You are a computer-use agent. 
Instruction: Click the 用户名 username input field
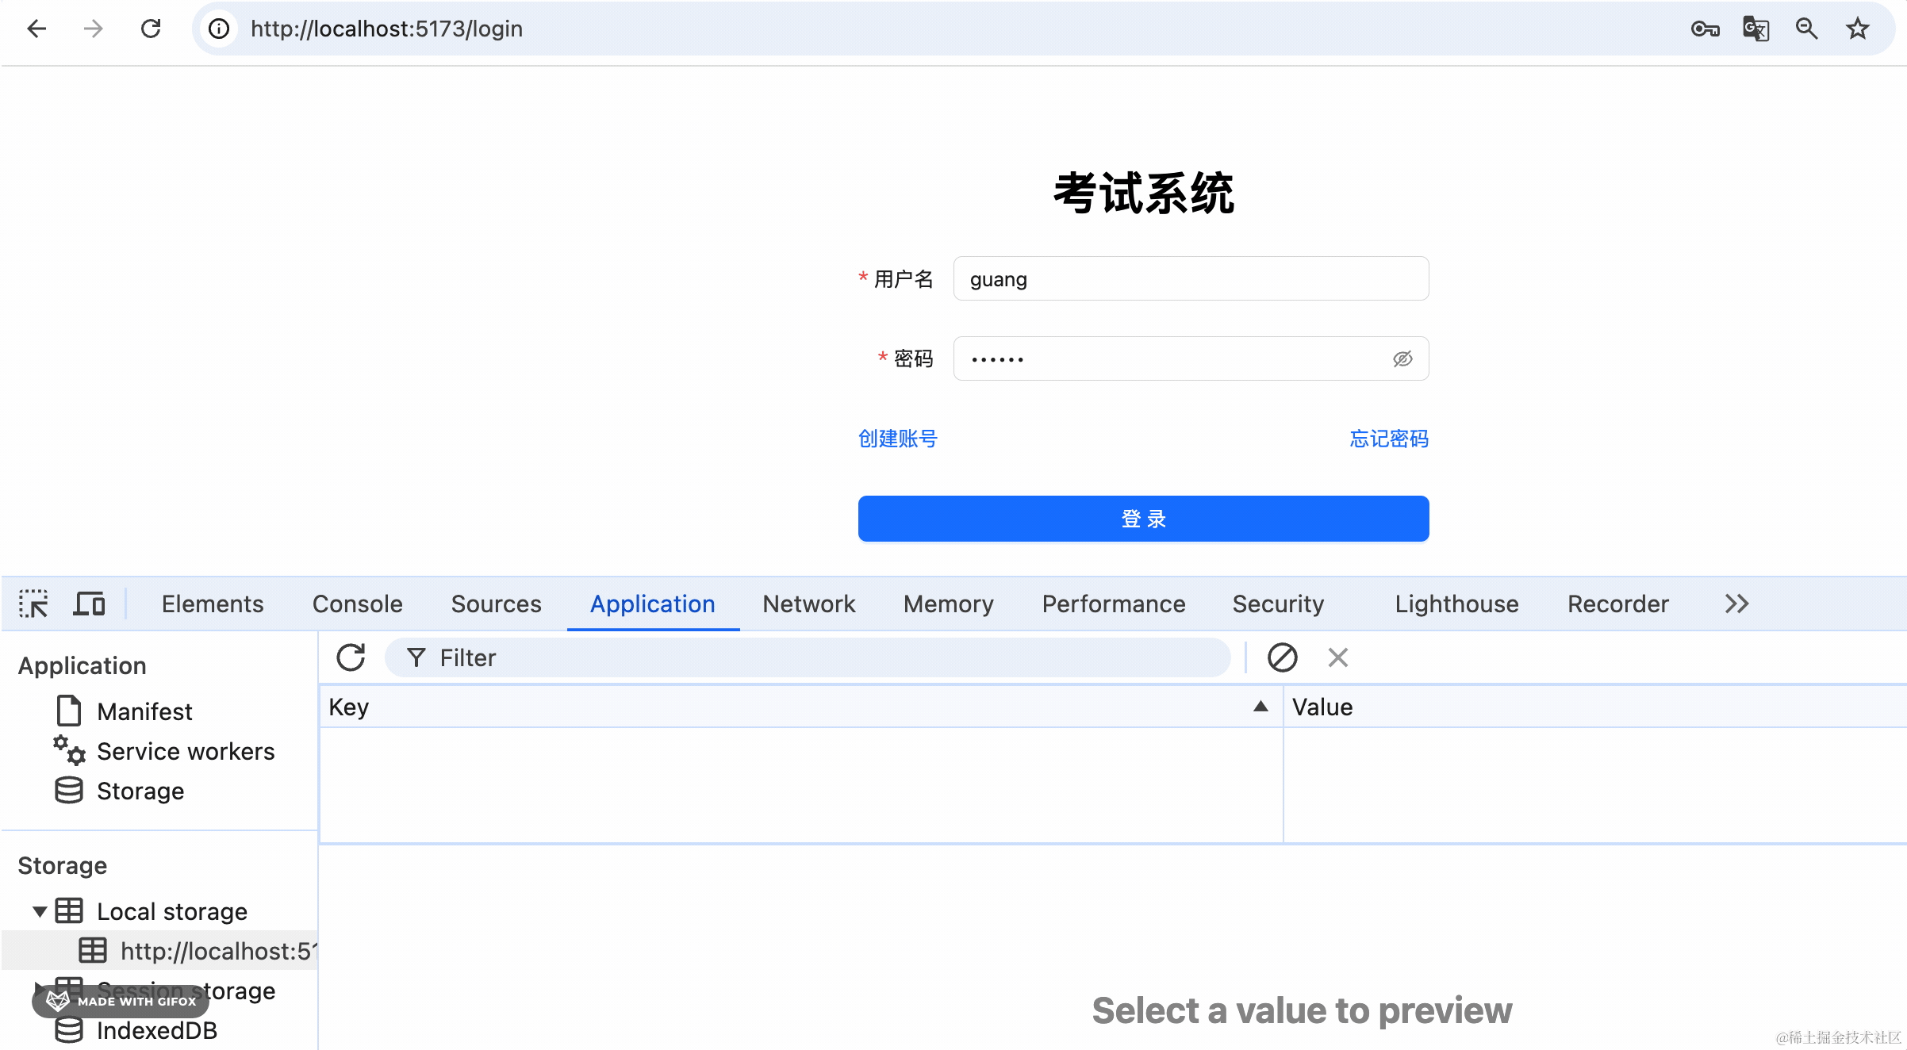1190,279
